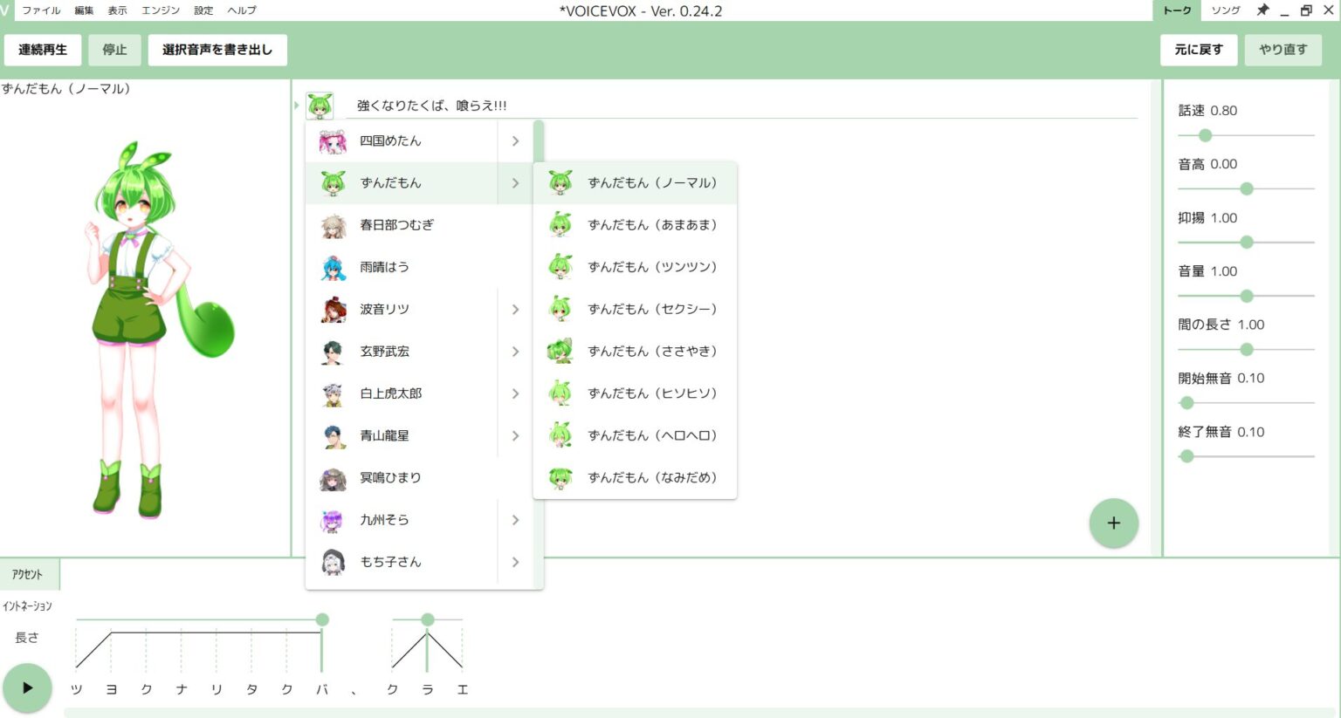
Task: Select the 冥鳴ひまり character icon
Action: coord(333,477)
